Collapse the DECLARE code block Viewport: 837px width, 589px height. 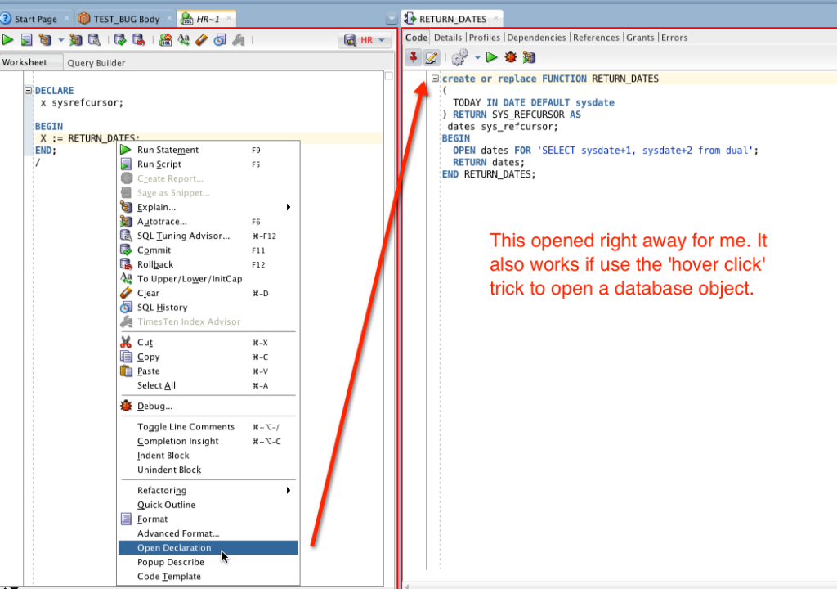click(x=29, y=91)
